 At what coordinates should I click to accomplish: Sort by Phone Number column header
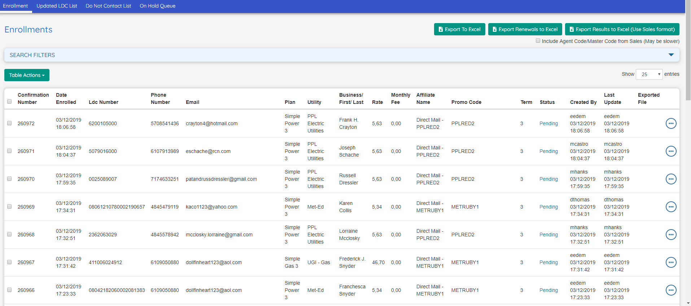(x=160, y=99)
